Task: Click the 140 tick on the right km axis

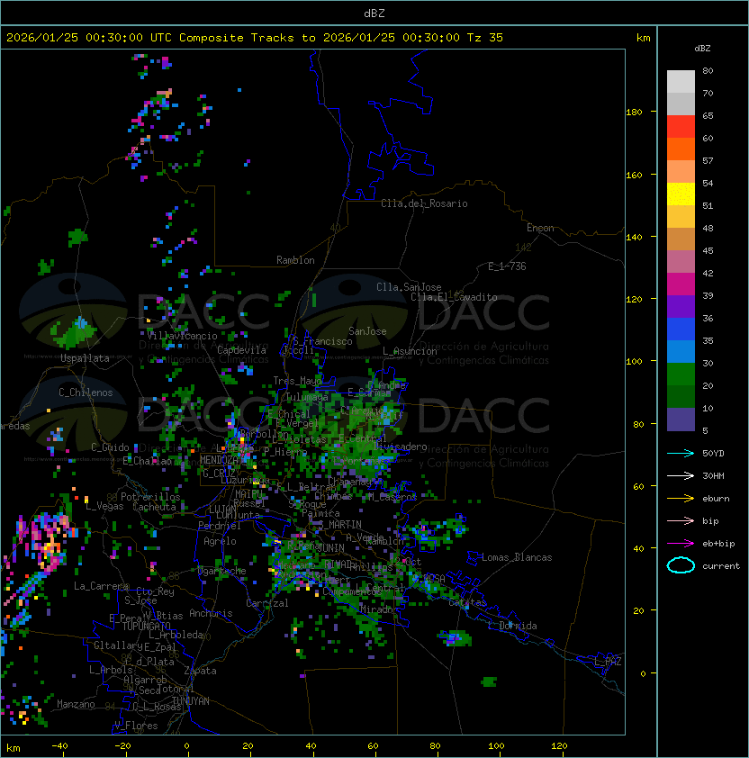Action: click(634, 238)
